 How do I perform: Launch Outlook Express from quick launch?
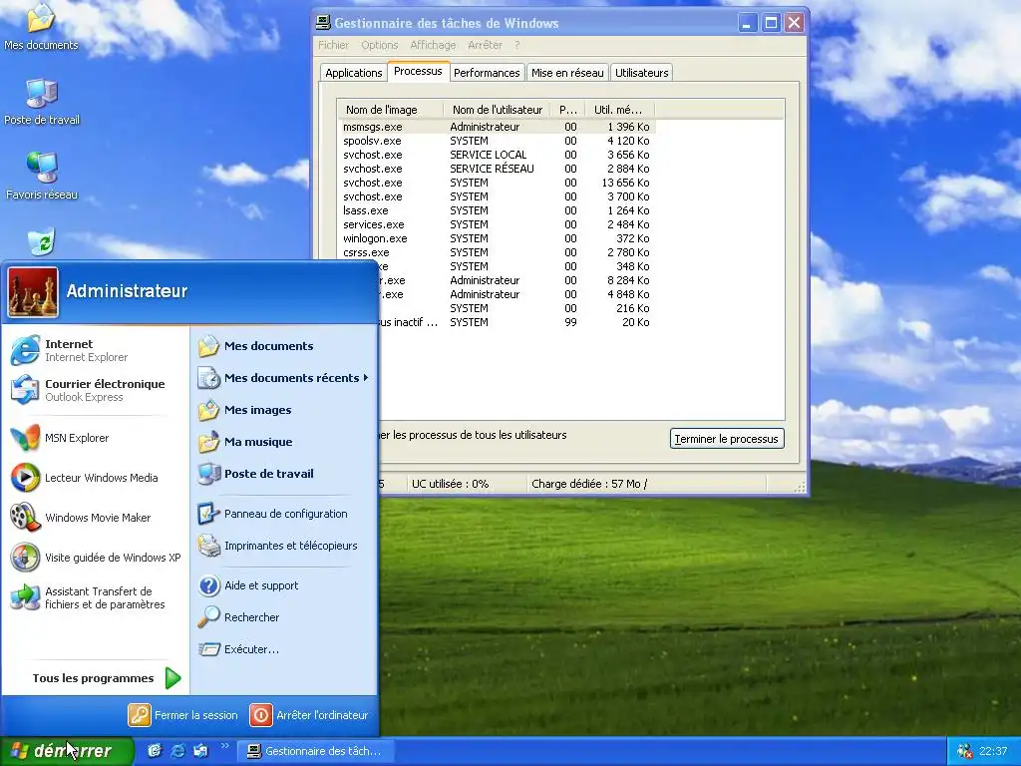pos(200,750)
